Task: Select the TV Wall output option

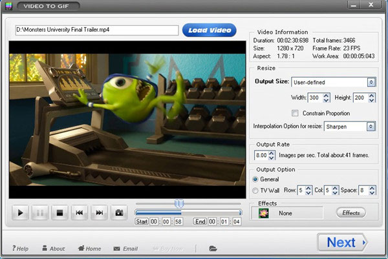Action: coord(255,191)
